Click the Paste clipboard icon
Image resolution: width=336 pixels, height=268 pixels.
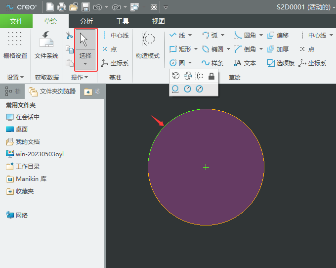point(70,63)
